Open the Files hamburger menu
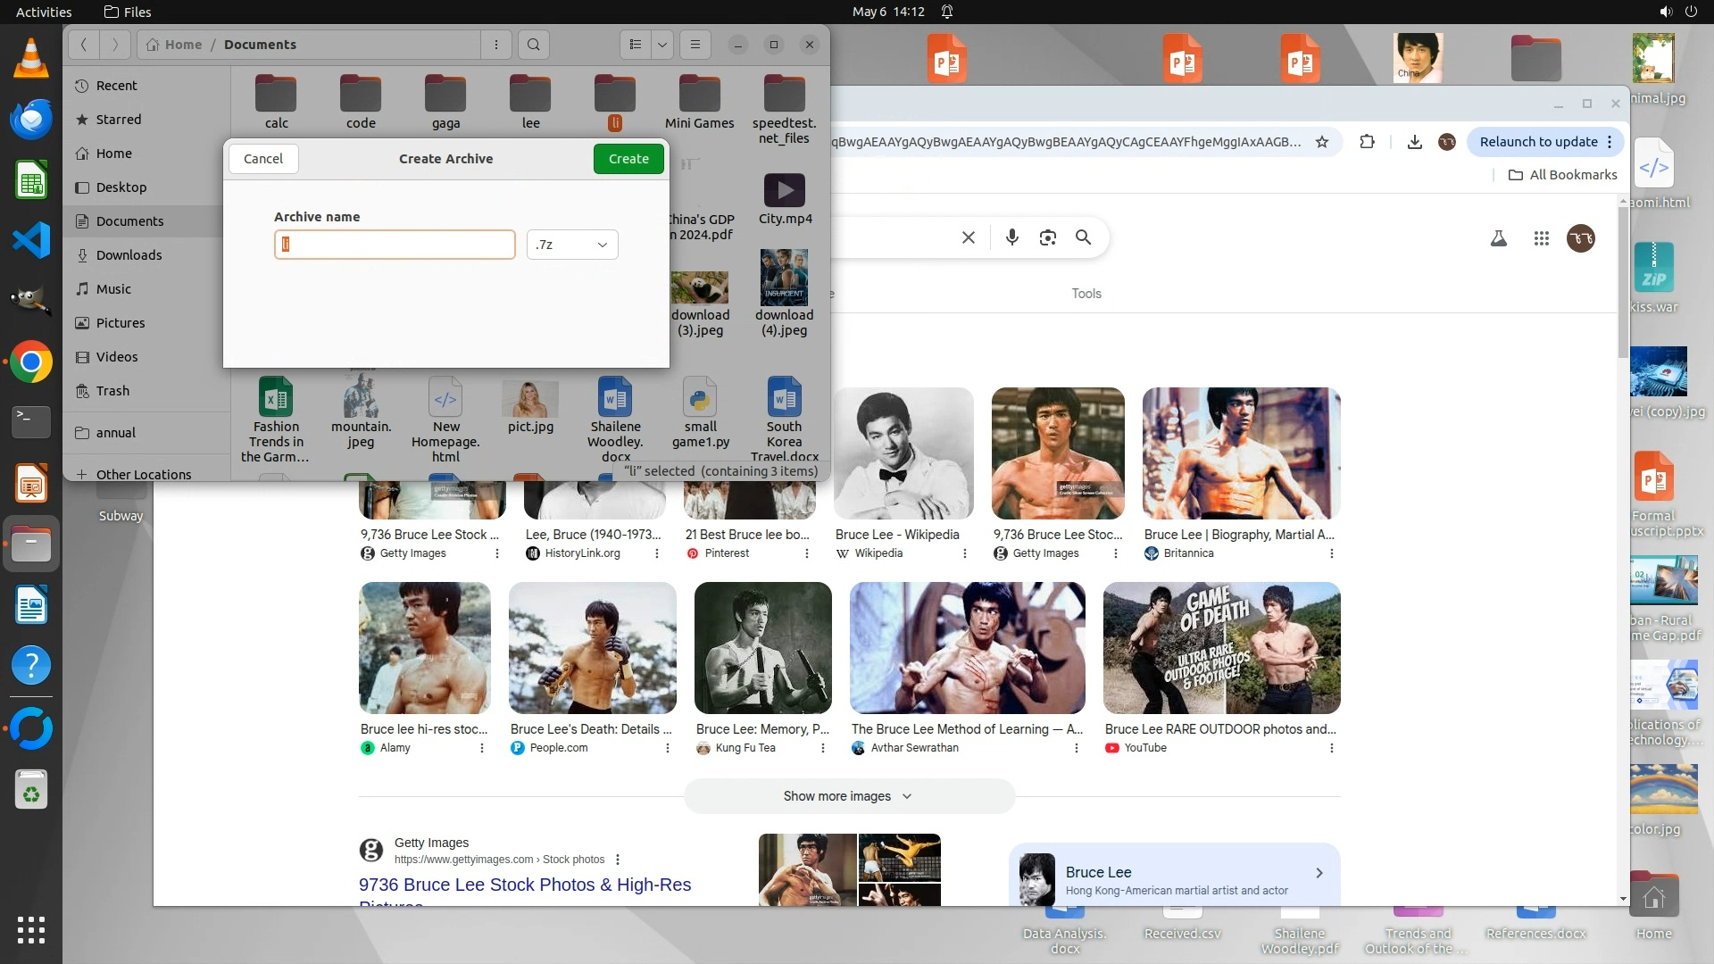 point(695,45)
